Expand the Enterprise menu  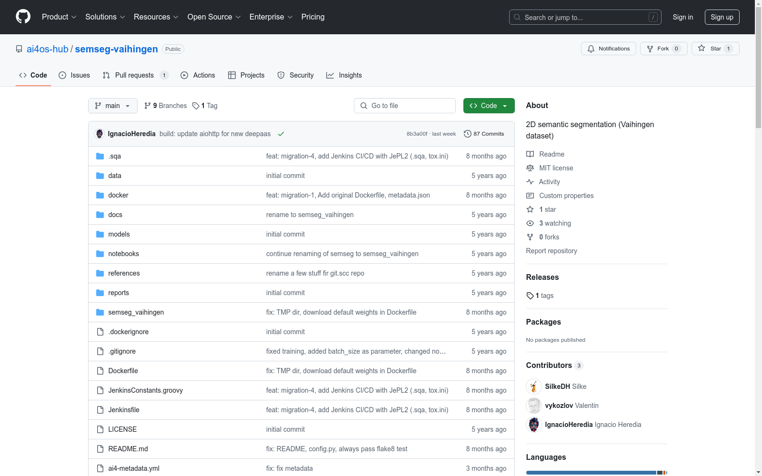click(271, 17)
